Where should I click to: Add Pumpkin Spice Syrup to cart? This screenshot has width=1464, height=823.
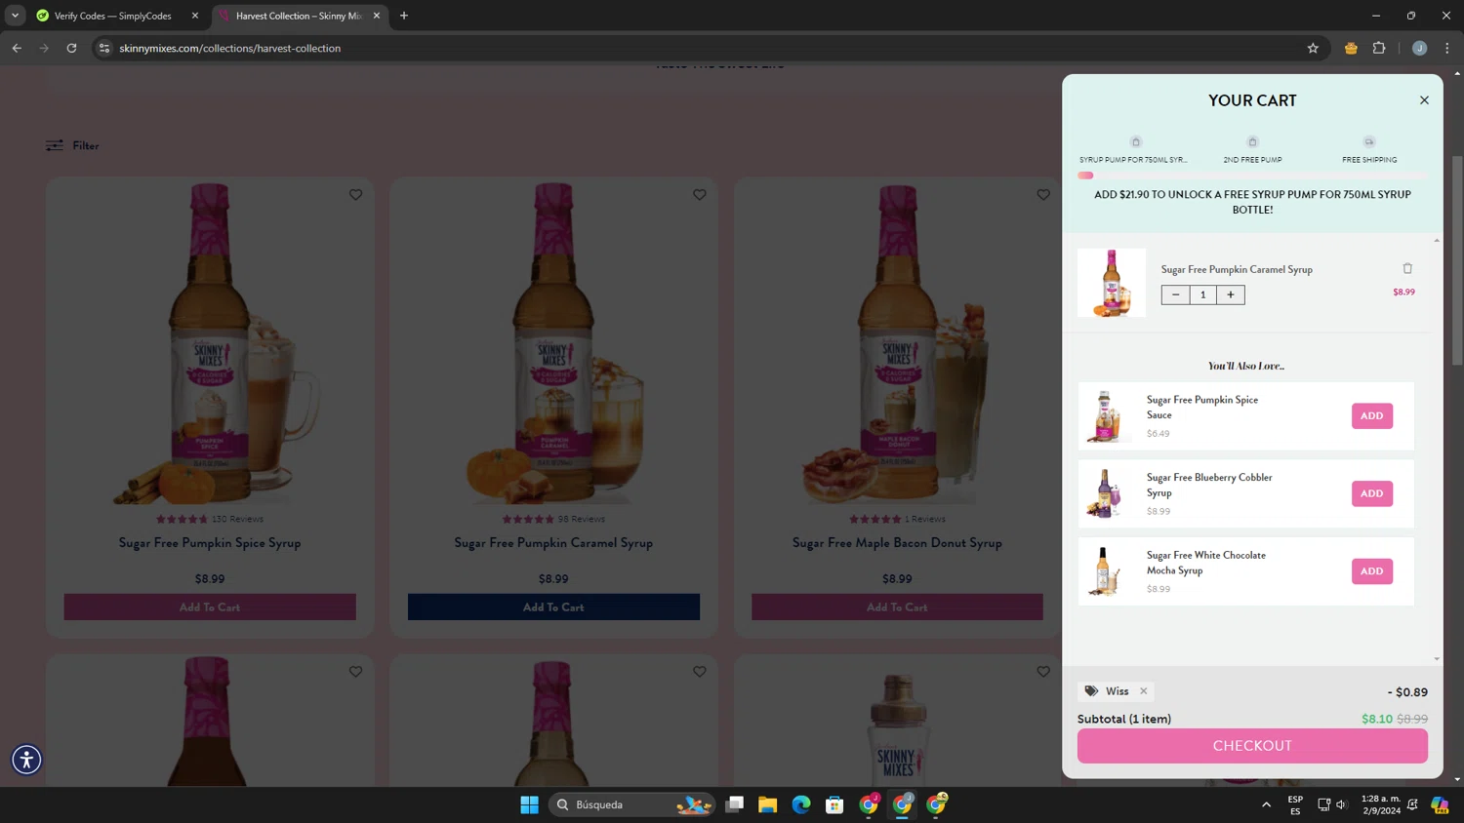[x=210, y=607]
